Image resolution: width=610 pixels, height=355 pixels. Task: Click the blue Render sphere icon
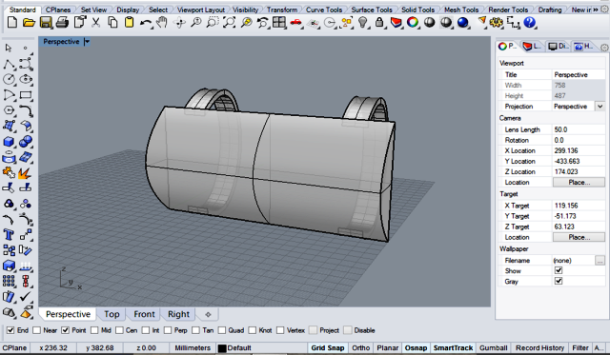[462, 23]
